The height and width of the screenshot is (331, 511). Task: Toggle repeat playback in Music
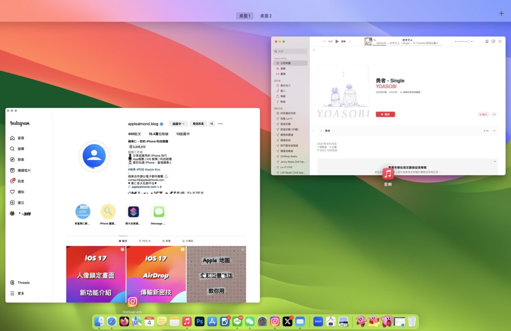point(350,41)
